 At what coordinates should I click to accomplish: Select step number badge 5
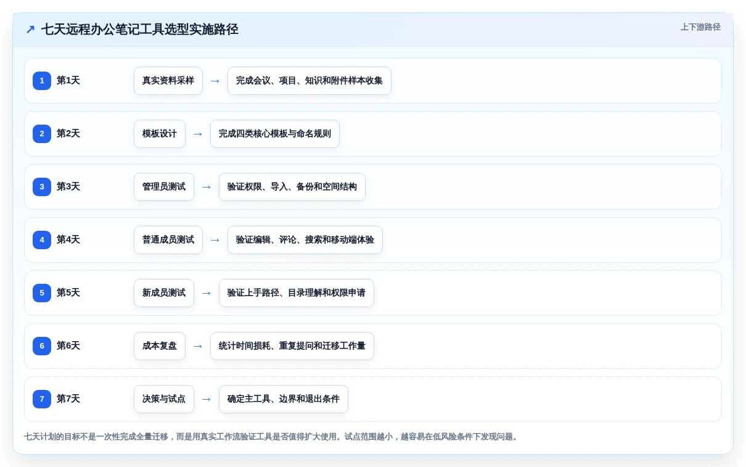point(42,293)
